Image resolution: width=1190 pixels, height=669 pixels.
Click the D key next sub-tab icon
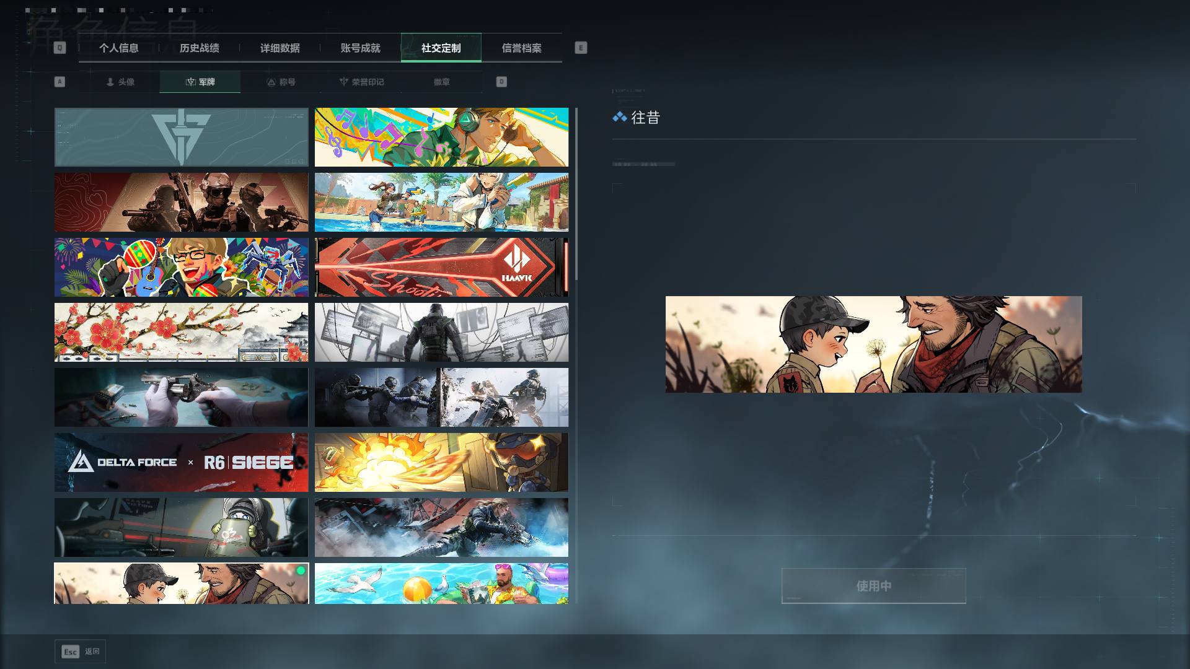[501, 82]
